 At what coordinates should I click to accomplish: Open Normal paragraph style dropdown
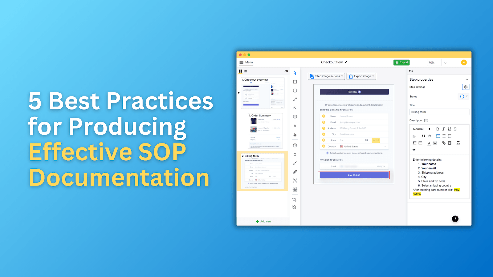[x=421, y=129]
